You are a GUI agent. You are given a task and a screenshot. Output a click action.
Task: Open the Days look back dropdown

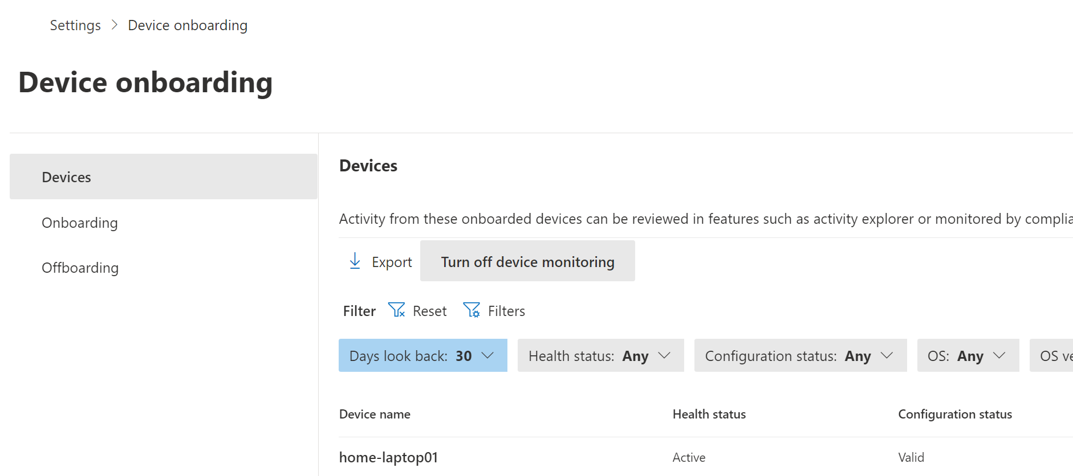coord(422,356)
